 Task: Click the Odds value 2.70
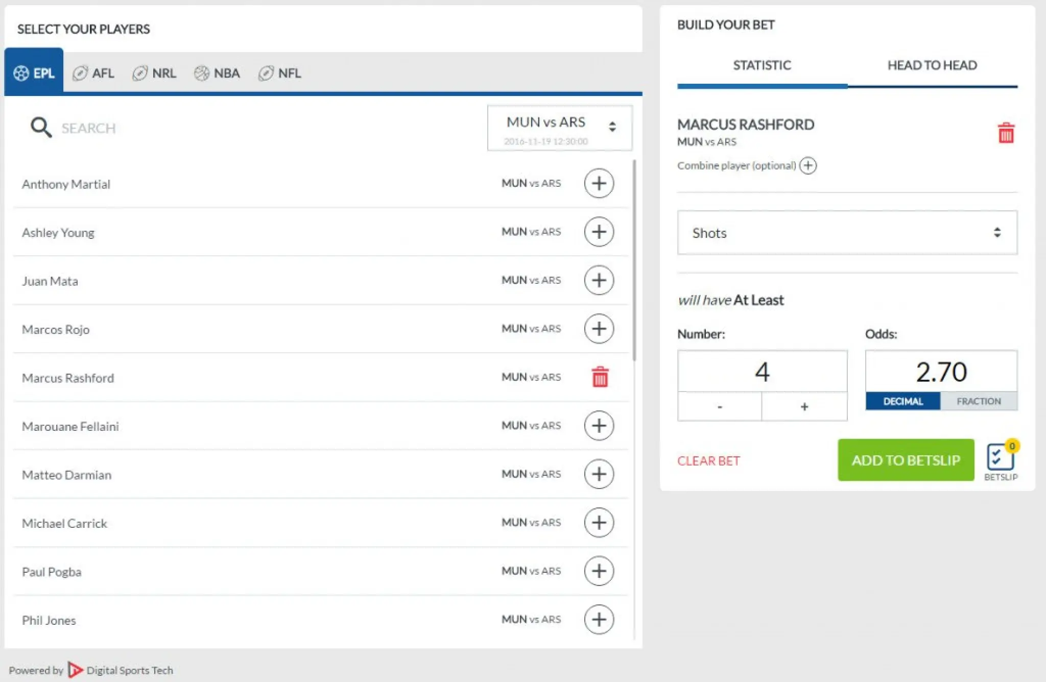tap(941, 372)
